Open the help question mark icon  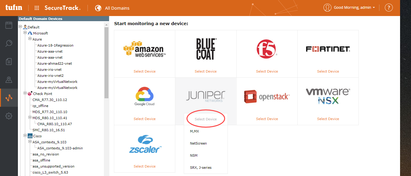389,8
